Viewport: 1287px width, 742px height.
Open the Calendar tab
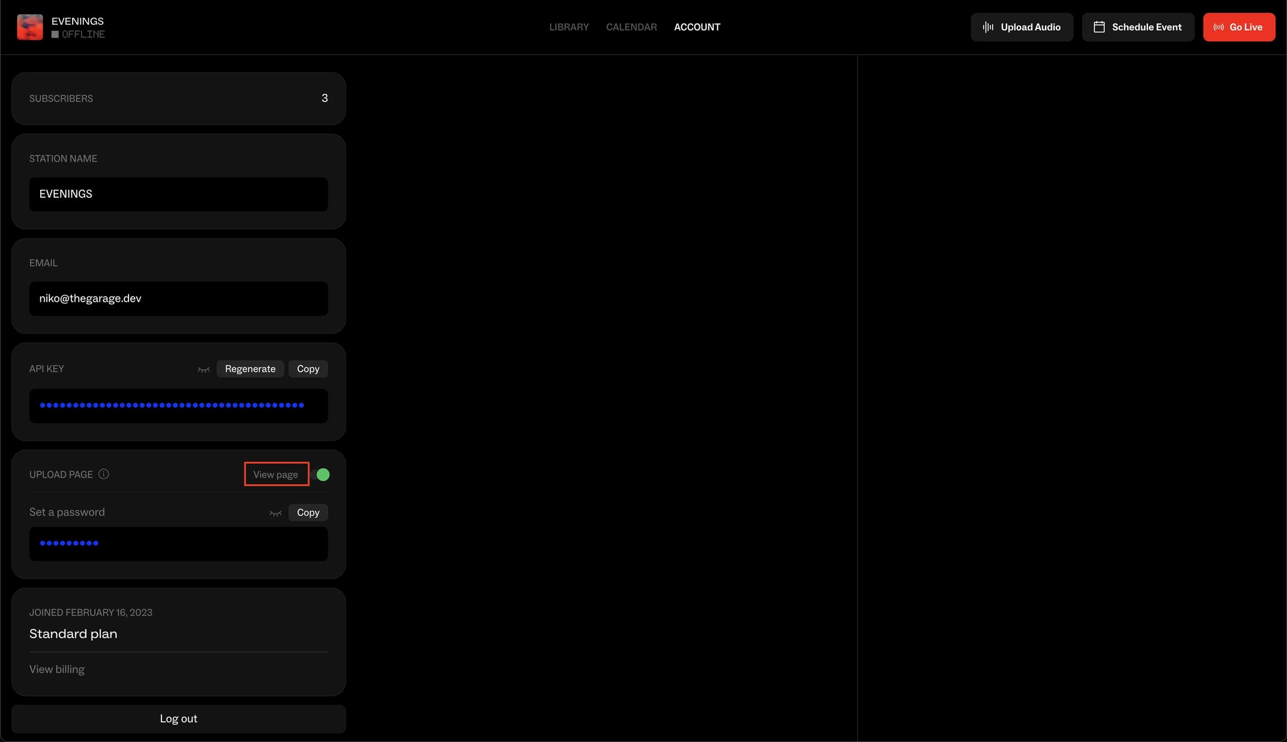click(x=631, y=27)
